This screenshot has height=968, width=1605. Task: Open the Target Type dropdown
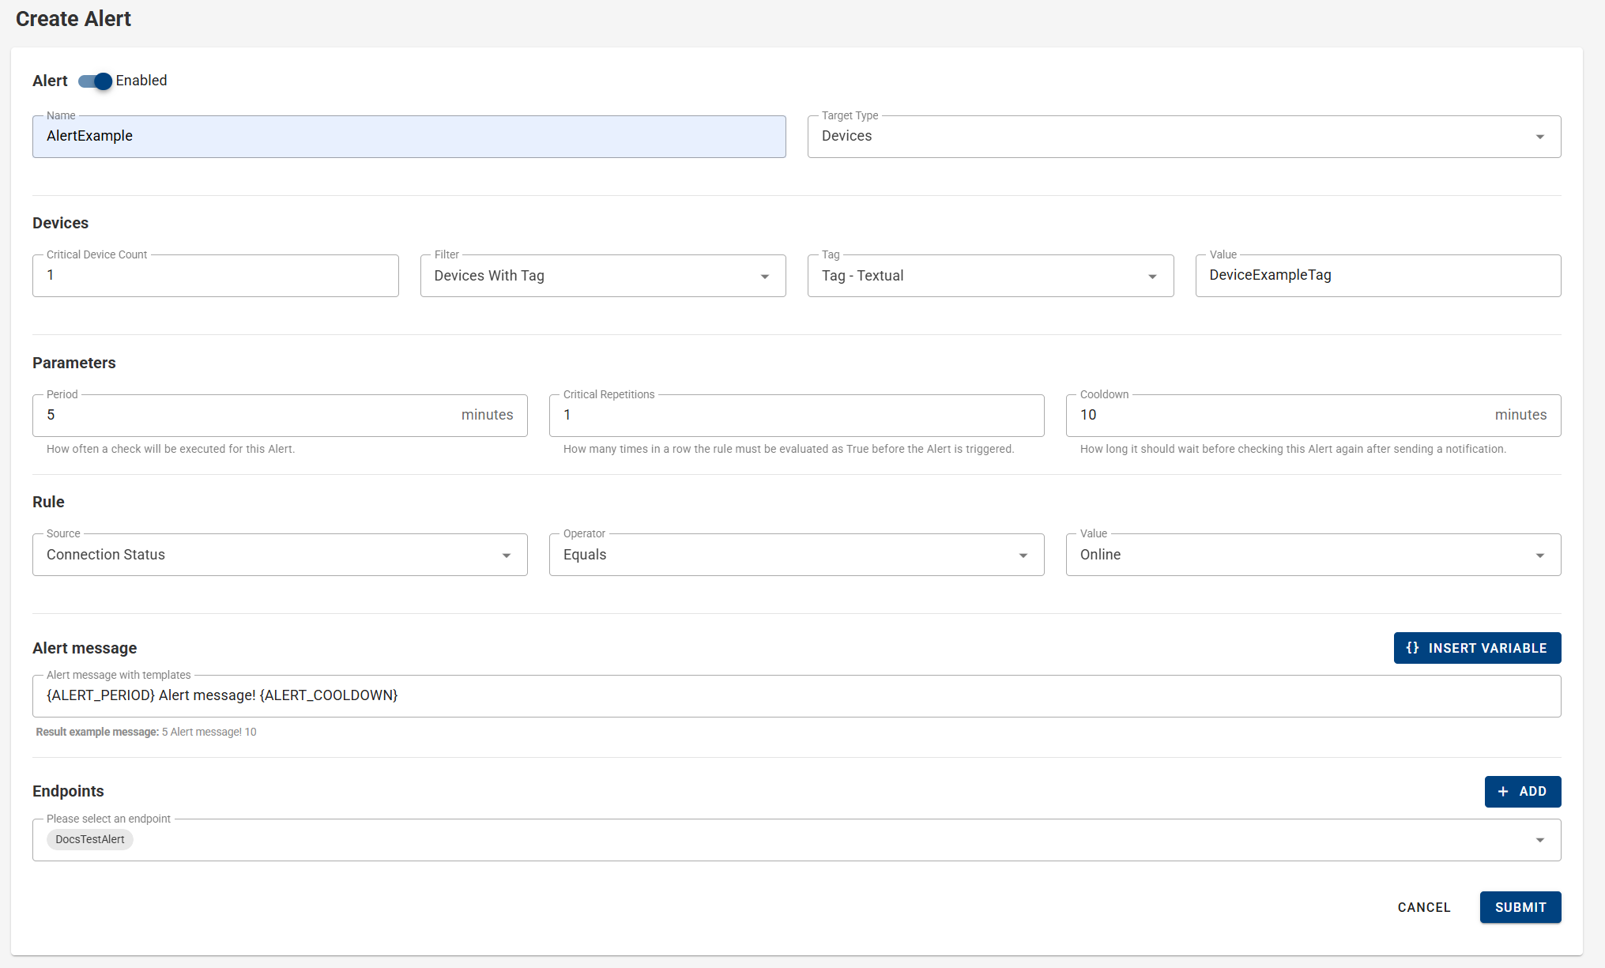pyautogui.click(x=1183, y=137)
